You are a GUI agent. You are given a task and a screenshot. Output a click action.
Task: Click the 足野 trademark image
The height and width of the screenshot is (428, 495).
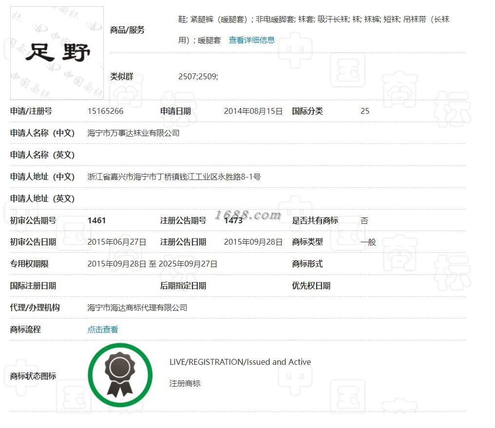point(57,53)
